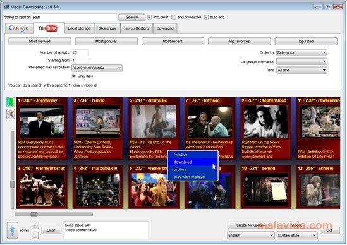The image size is (347, 245).
Task: Open Preferred max resolution dropdown
Action: click(97, 68)
